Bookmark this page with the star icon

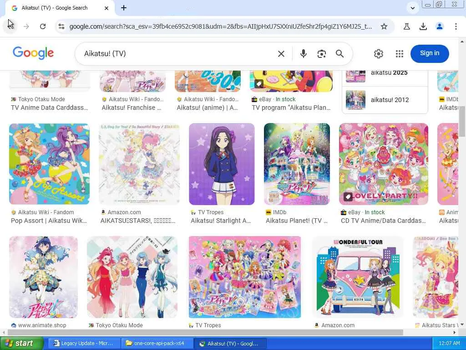[384, 26]
